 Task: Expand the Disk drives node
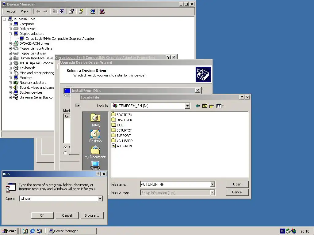pyautogui.click(x=10, y=29)
